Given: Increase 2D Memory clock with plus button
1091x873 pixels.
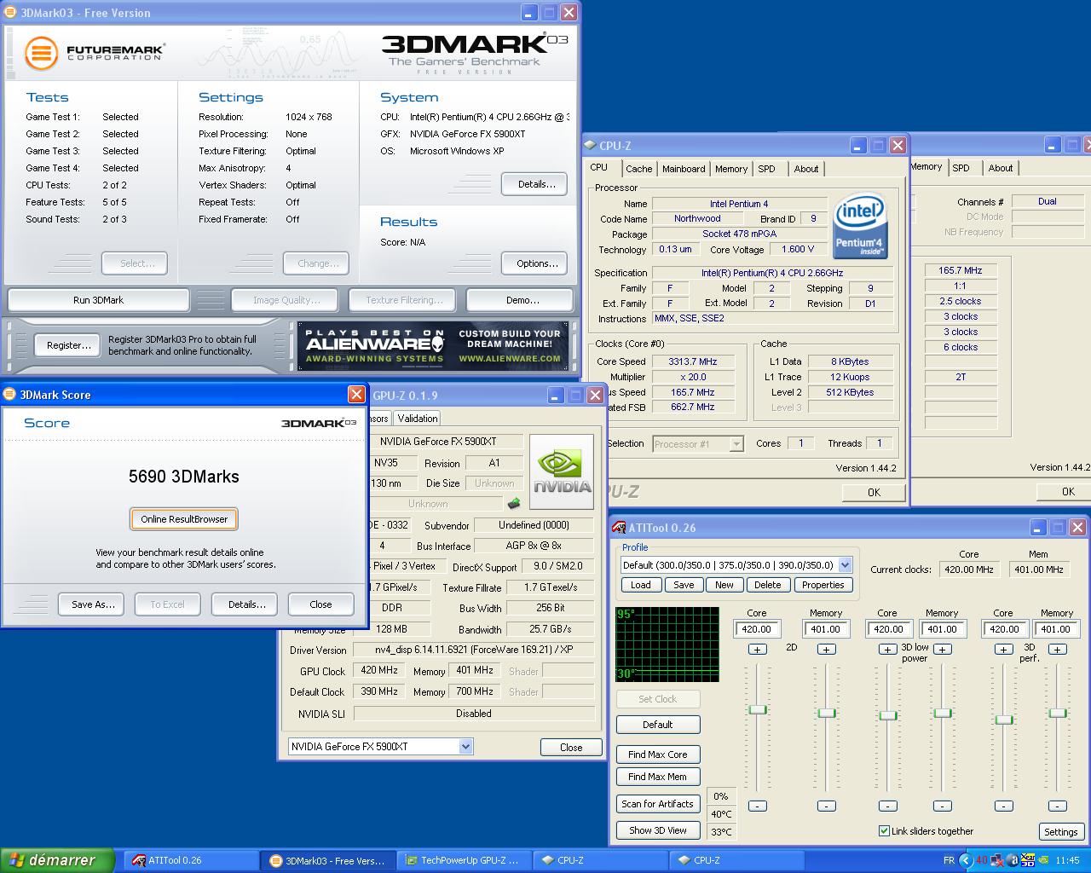Looking at the screenshot, I should [x=826, y=649].
